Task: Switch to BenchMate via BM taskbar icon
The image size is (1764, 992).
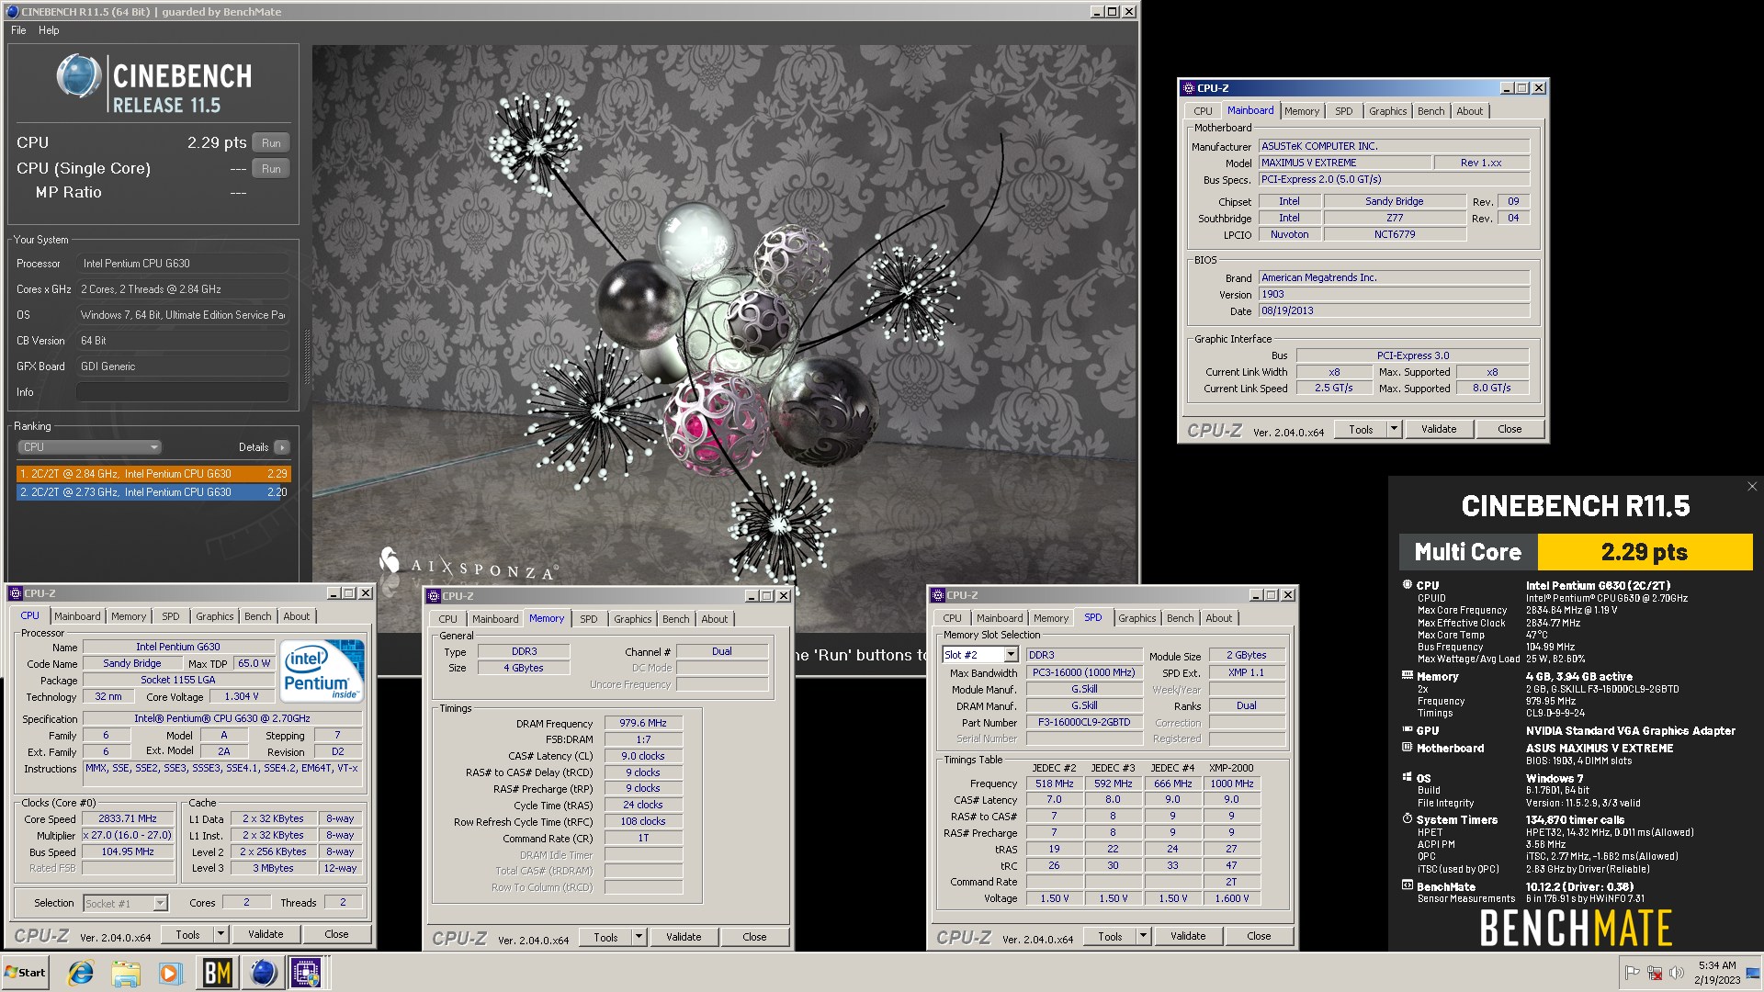Action: (217, 973)
